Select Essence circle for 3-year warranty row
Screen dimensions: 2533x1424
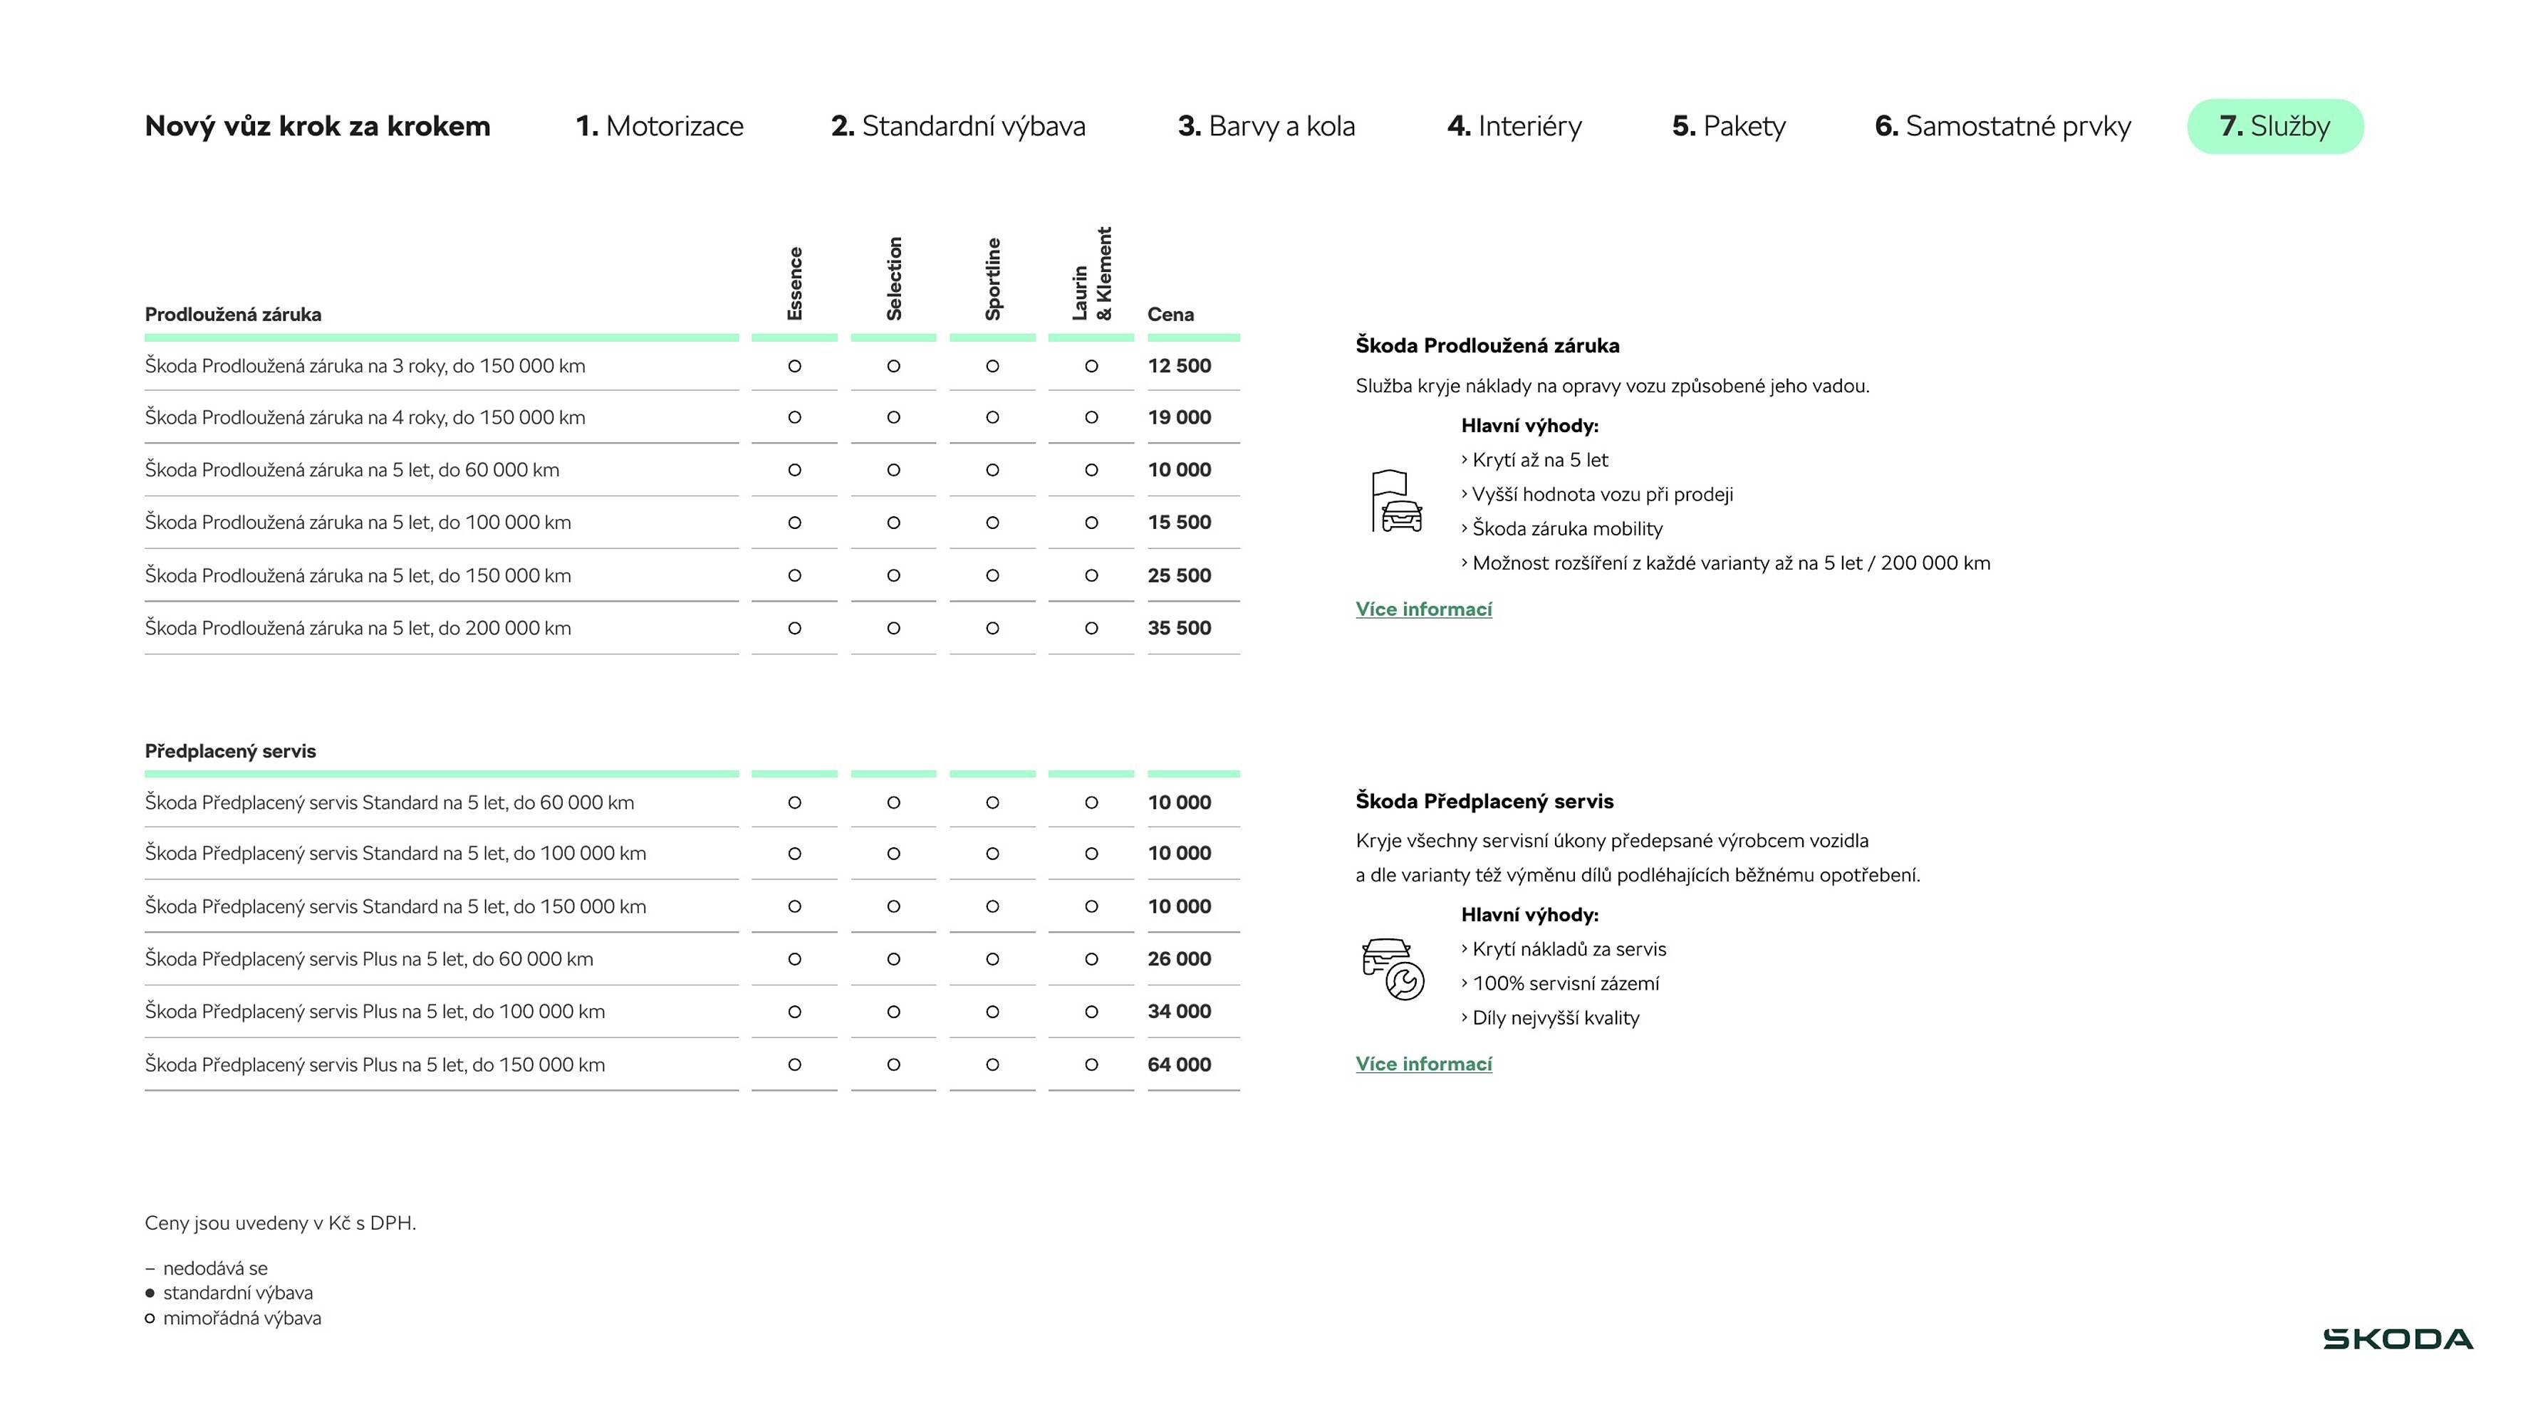[794, 365]
